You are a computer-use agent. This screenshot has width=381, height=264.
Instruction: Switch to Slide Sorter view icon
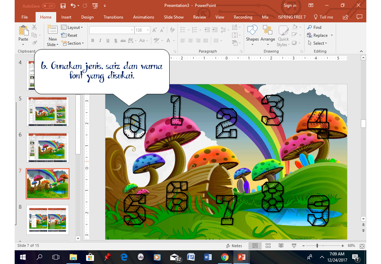click(268, 246)
